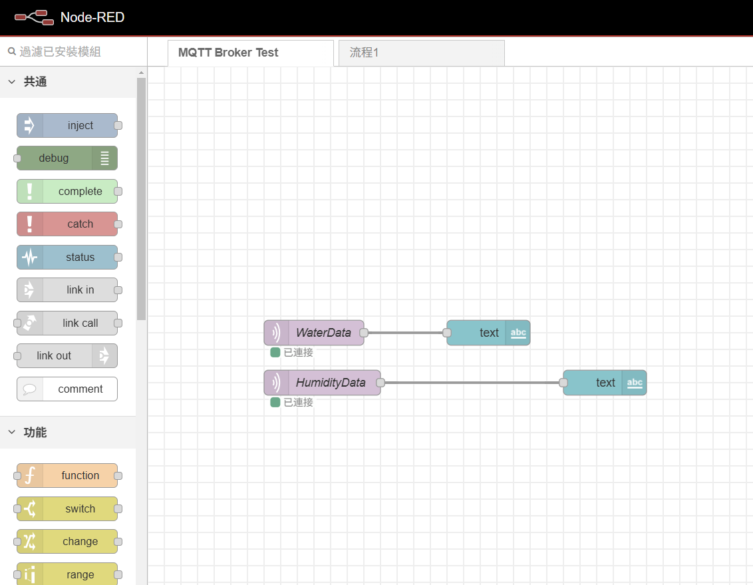Select the HumidityData MQTT input node
753x585 pixels.
(x=323, y=383)
